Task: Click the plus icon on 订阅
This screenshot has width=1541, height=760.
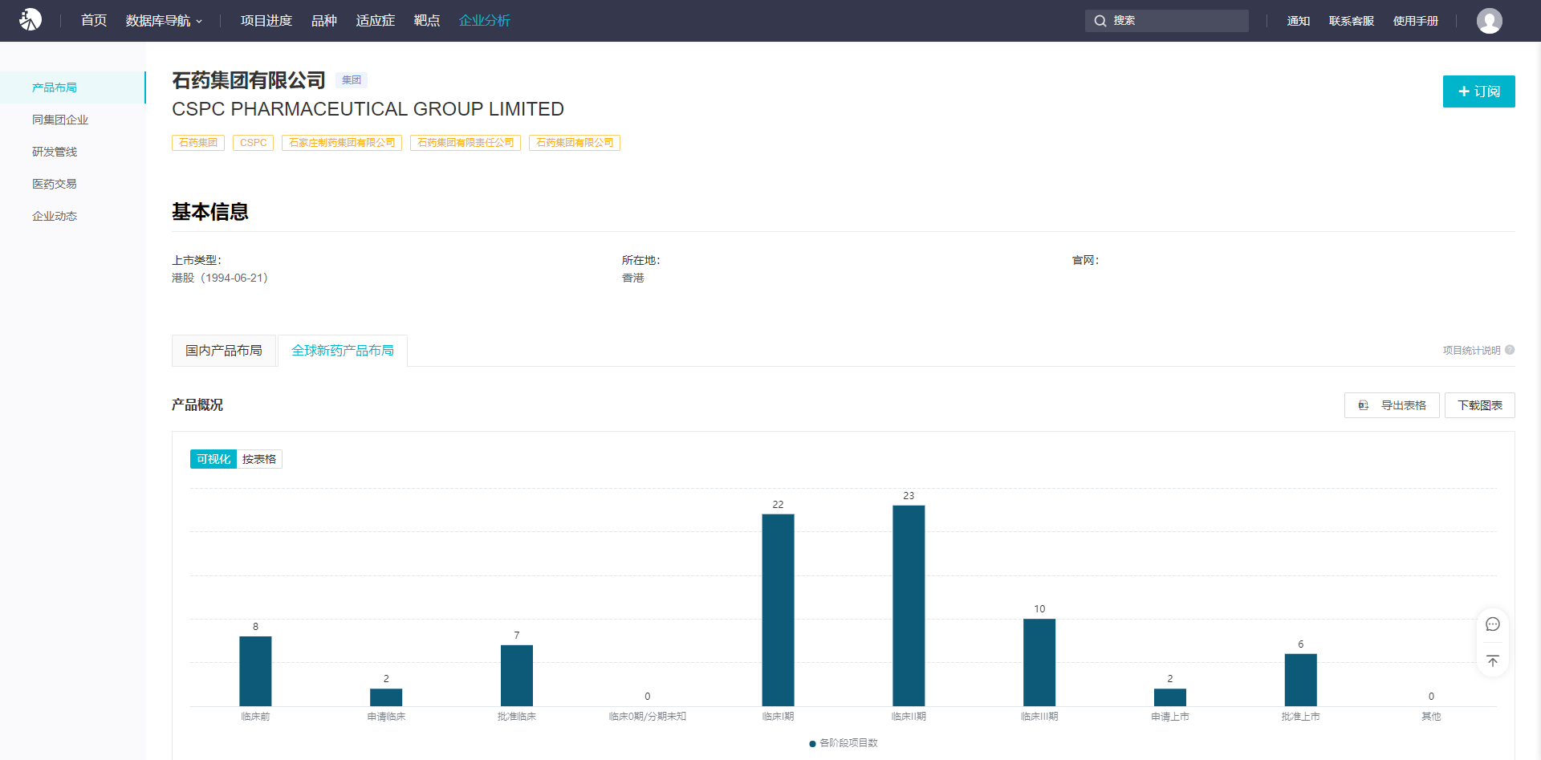Action: click(x=1464, y=91)
